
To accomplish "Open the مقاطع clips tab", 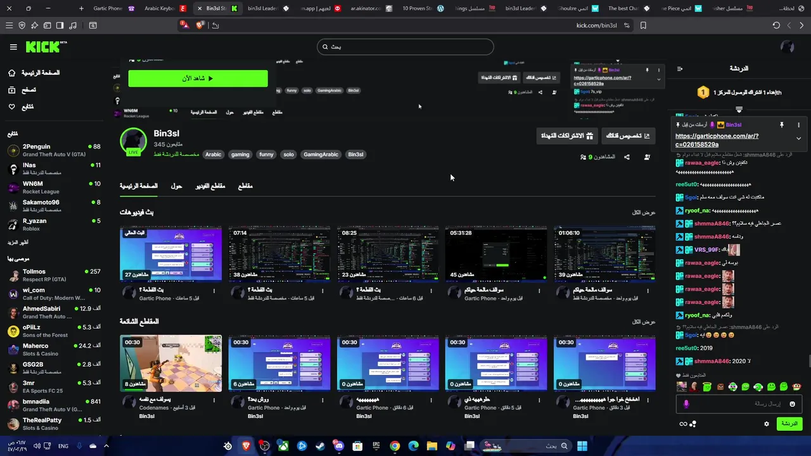I will 245,186.
